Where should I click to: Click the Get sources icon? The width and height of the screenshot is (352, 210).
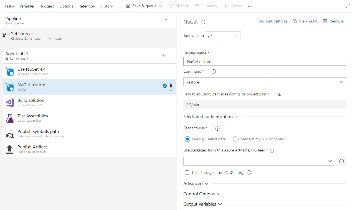[4, 35]
